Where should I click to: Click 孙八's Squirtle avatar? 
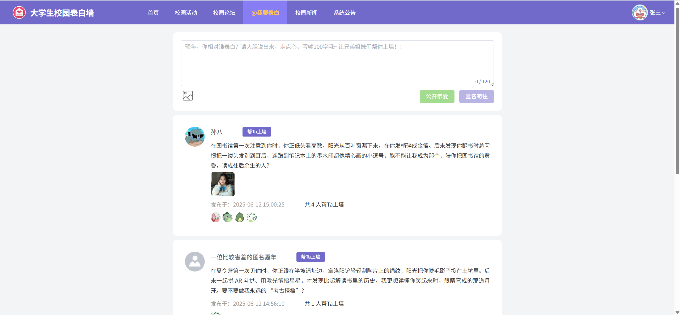pos(195,137)
